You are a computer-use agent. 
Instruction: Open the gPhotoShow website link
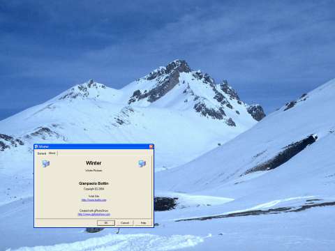(x=94, y=214)
